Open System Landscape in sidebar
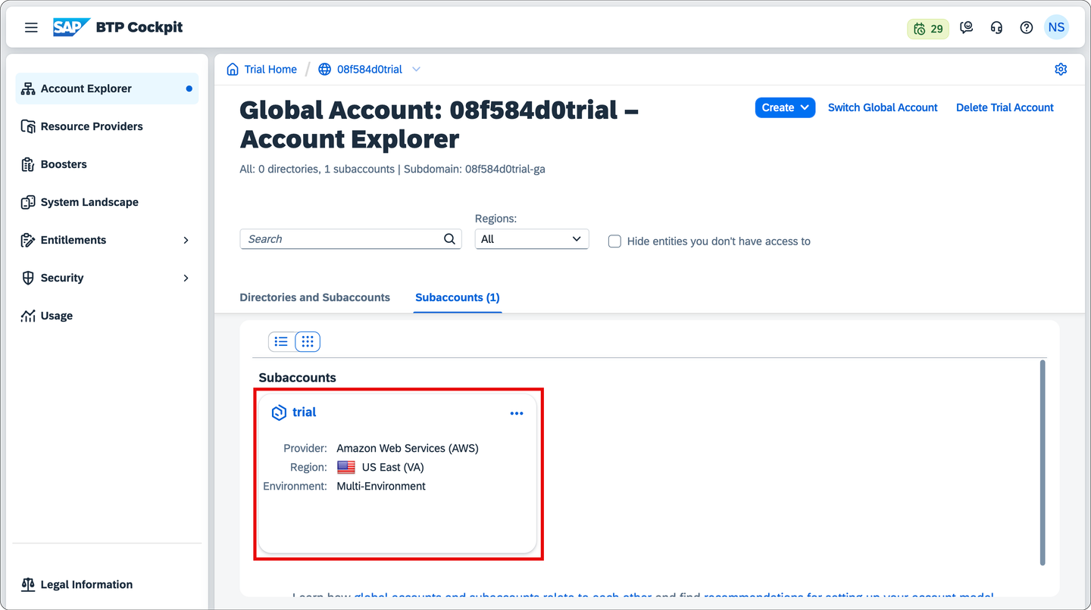1091x610 pixels. [107, 202]
